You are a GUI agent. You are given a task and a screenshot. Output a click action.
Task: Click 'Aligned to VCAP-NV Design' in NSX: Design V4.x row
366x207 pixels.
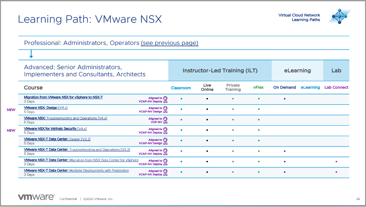pos(150,110)
